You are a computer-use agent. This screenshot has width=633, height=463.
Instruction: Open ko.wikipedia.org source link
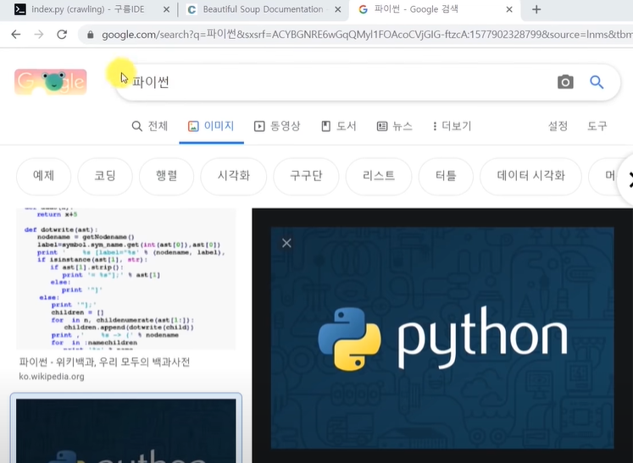tap(52, 377)
